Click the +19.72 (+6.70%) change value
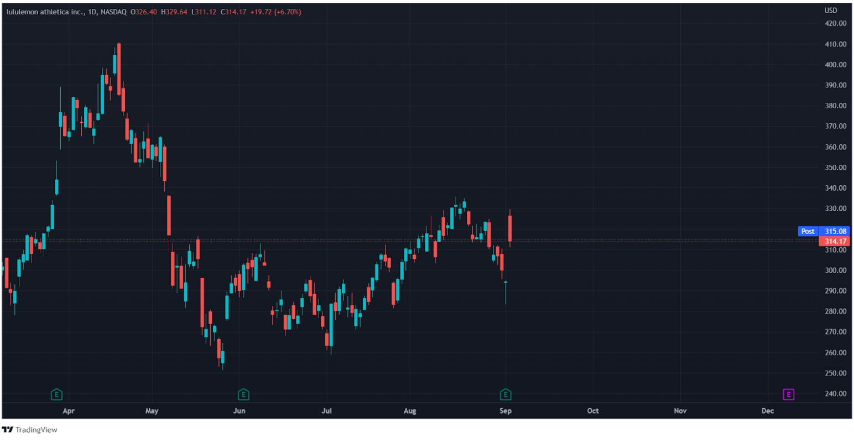The width and height of the screenshot is (854, 443). coord(275,12)
